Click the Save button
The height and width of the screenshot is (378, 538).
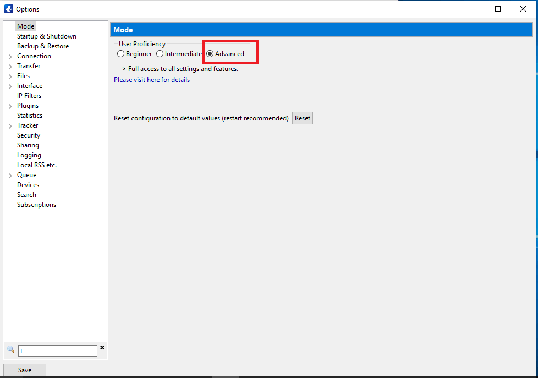[25, 370]
